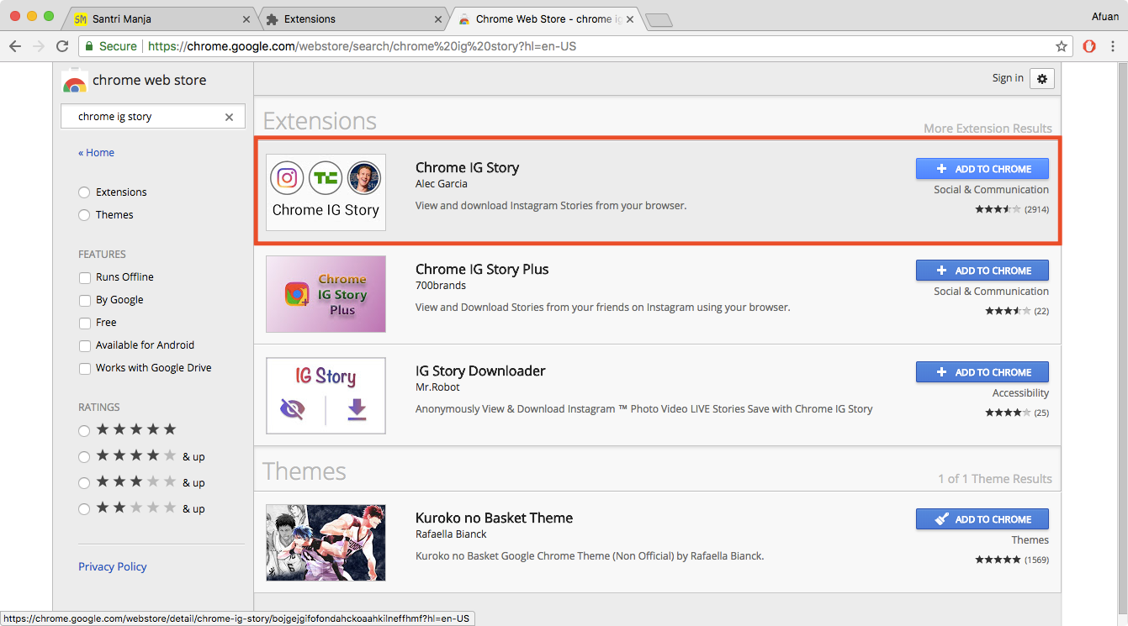Click the chrome web store heading text

click(x=149, y=81)
